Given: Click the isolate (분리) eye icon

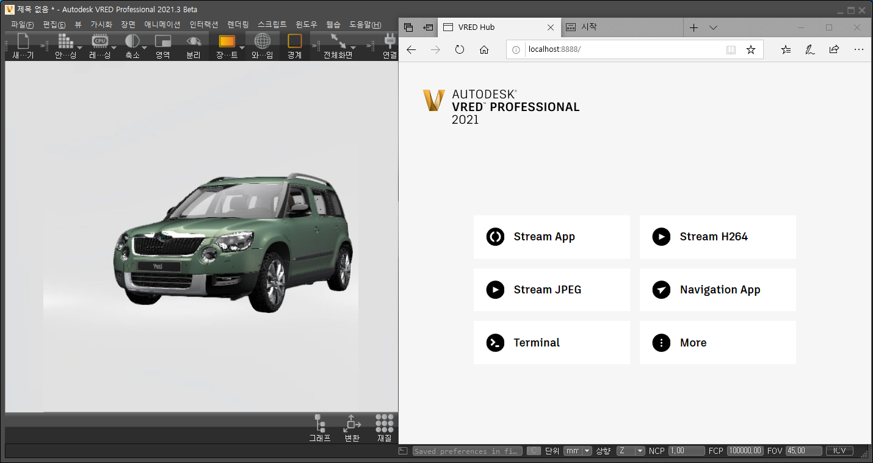Looking at the screenshot, I should 194,41.
